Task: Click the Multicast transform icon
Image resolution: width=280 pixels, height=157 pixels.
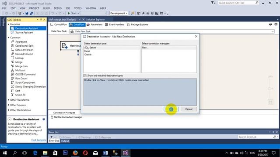Action: click(x=12, y=70)
